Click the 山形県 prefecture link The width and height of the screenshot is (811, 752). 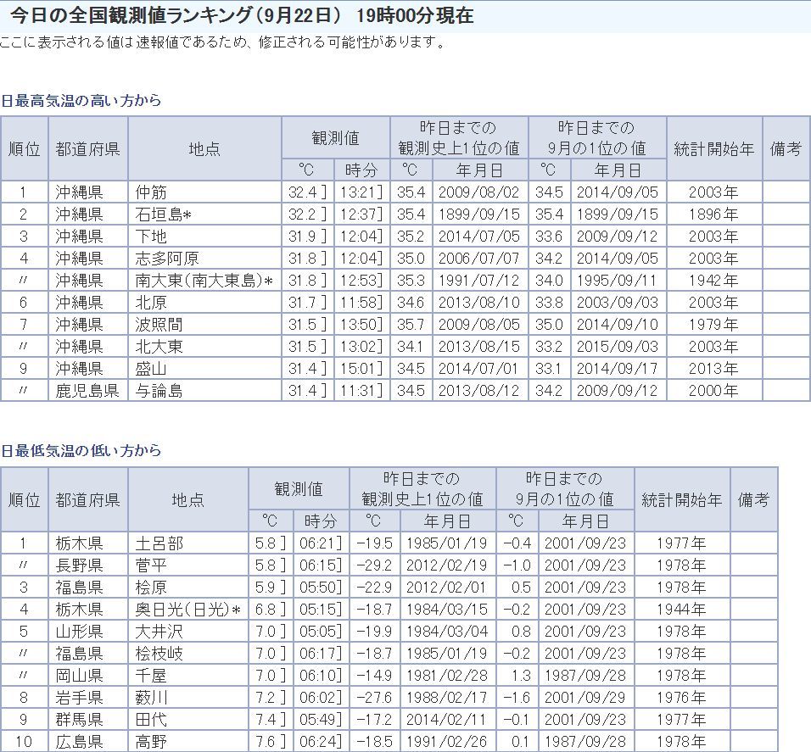(79, 632)
